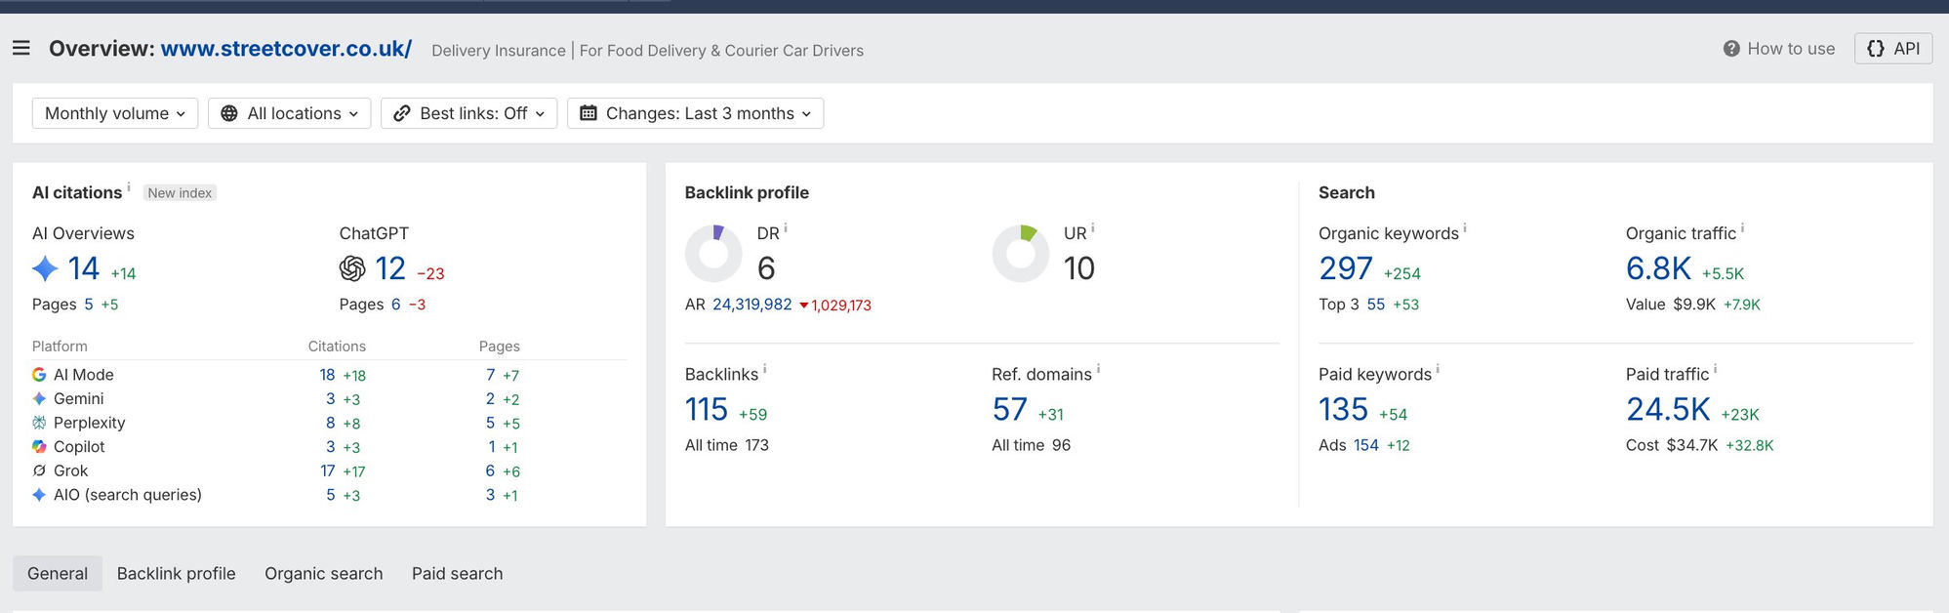Open the hamburger menu icon
The height and width of the screenshot is (613, 1949).
point(21,48)
